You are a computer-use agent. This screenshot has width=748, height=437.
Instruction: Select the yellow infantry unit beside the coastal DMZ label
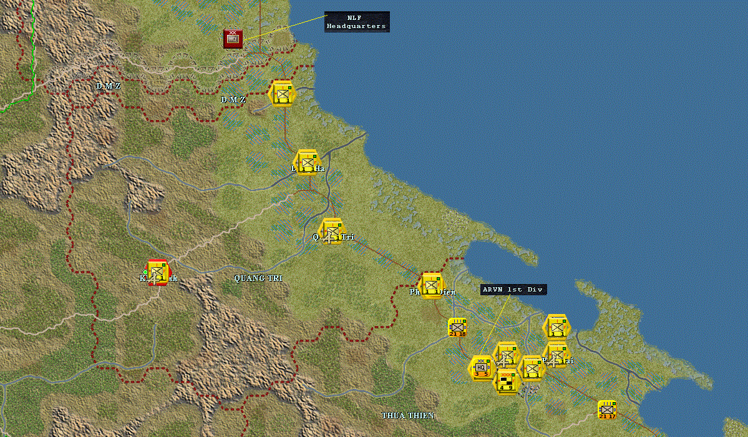click(x=282, y=94)
